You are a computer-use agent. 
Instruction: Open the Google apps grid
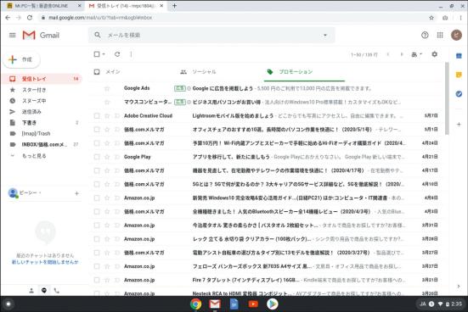[x=440, y=35]
